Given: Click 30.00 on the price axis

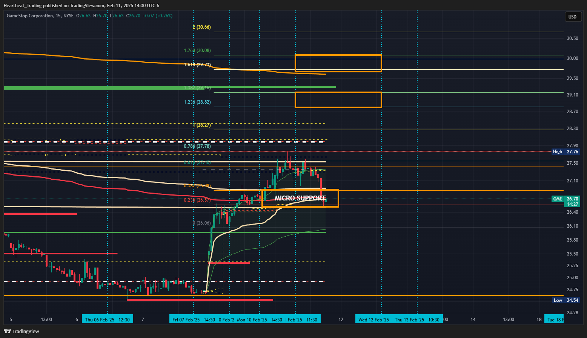Looking at the screenshot, I should [x=572, y=58].
